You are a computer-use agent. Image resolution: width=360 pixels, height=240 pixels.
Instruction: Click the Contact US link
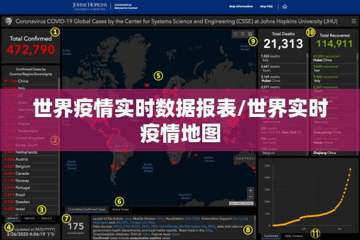pos(138,223)
